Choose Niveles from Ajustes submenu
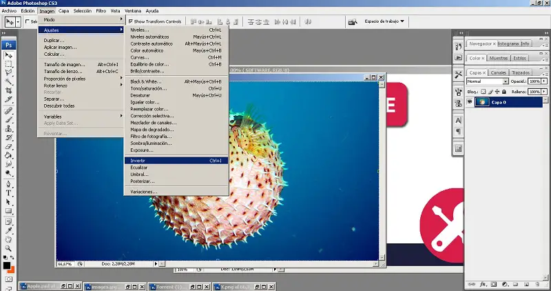Screen dimensions: 551x291 click(x=176, y=30)
